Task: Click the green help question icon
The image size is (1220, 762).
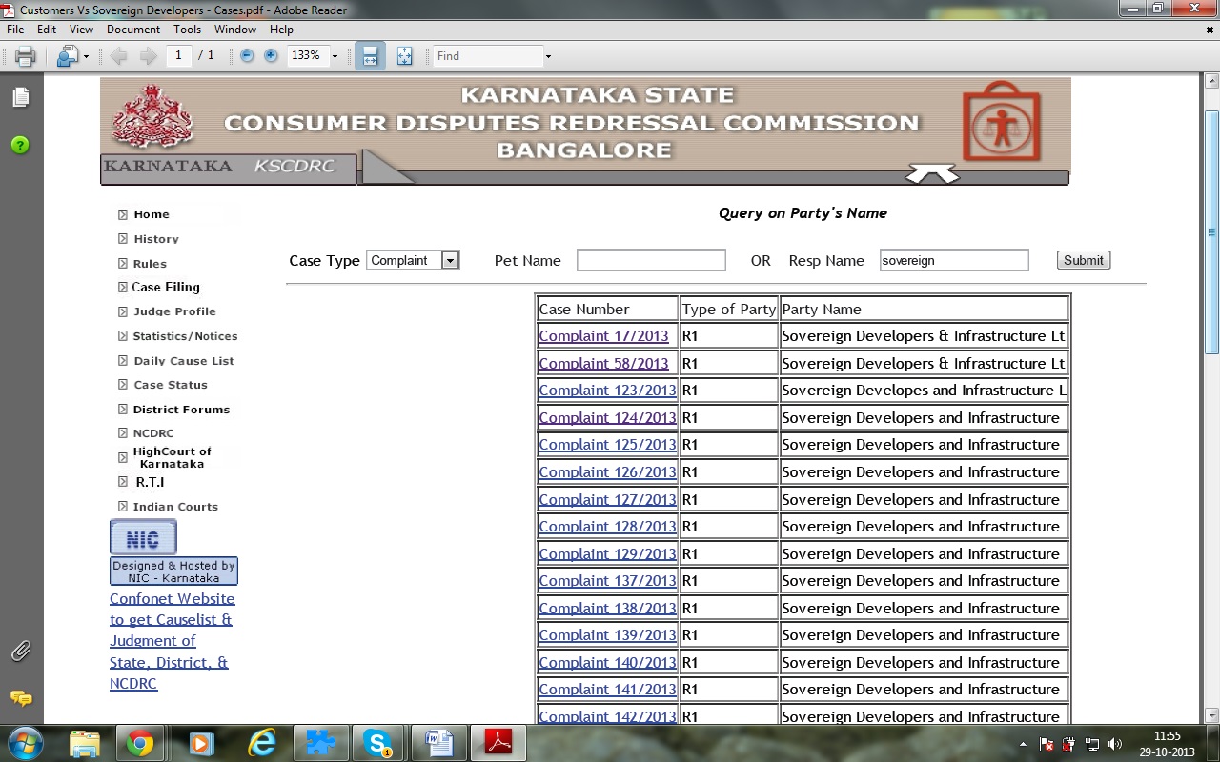Action: click(20, 145)
